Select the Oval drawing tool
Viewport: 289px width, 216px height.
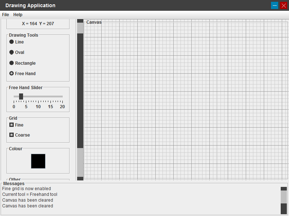(x=17, y=52)
